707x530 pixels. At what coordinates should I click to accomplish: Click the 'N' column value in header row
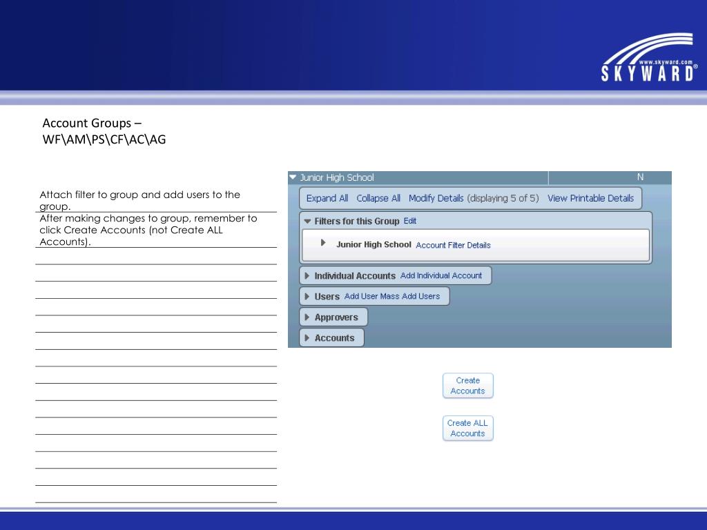coord(640,177)
